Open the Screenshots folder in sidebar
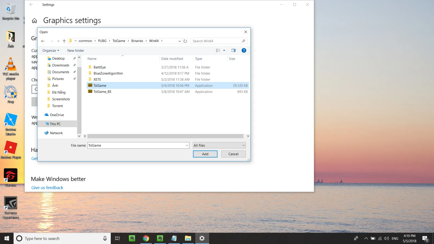The height and width of the screenshot is (244, 434). point(61,99)
